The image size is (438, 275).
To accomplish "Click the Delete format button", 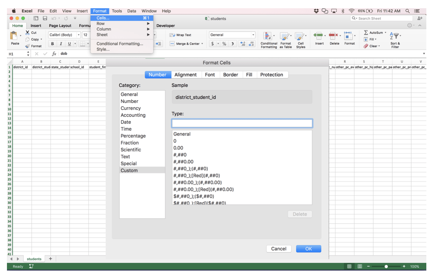I will click(x=300, y=214).
